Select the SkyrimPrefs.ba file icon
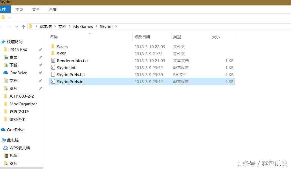This screenshot has width=291, height=169. tap(53, 74)
